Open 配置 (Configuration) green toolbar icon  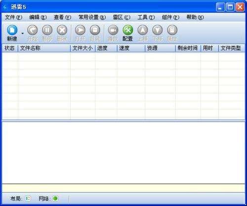pyautogui.click(x=128, y=30)
